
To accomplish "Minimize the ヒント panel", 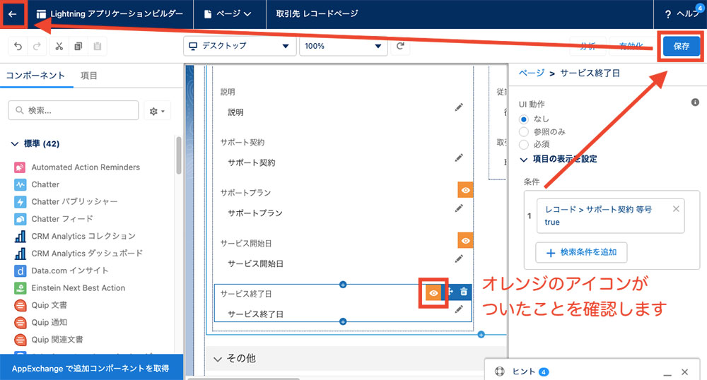I will [x=667, y=373].
